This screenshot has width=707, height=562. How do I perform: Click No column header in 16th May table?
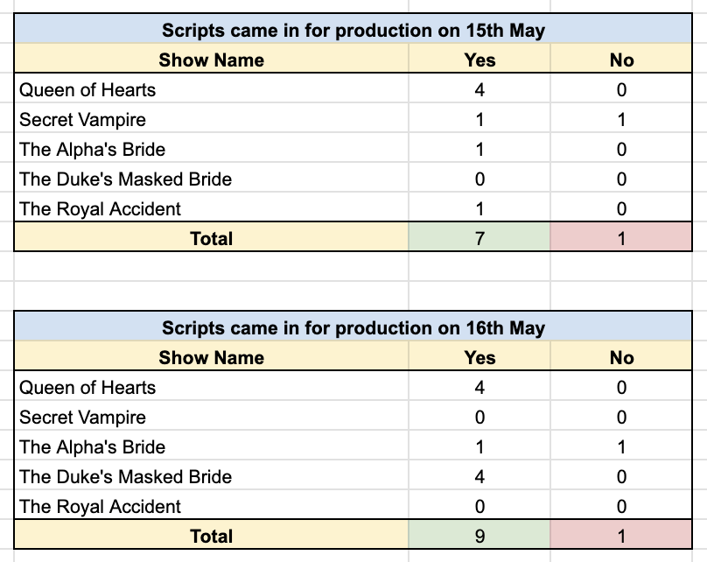621,356
